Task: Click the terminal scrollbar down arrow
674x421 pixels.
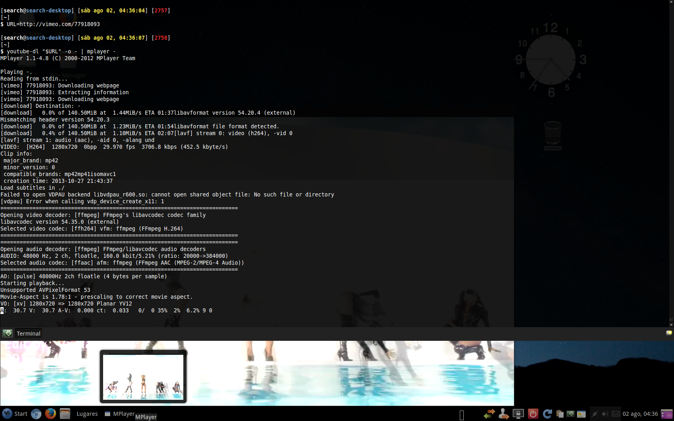Action: pyautogui.click(x=671, y=325)
